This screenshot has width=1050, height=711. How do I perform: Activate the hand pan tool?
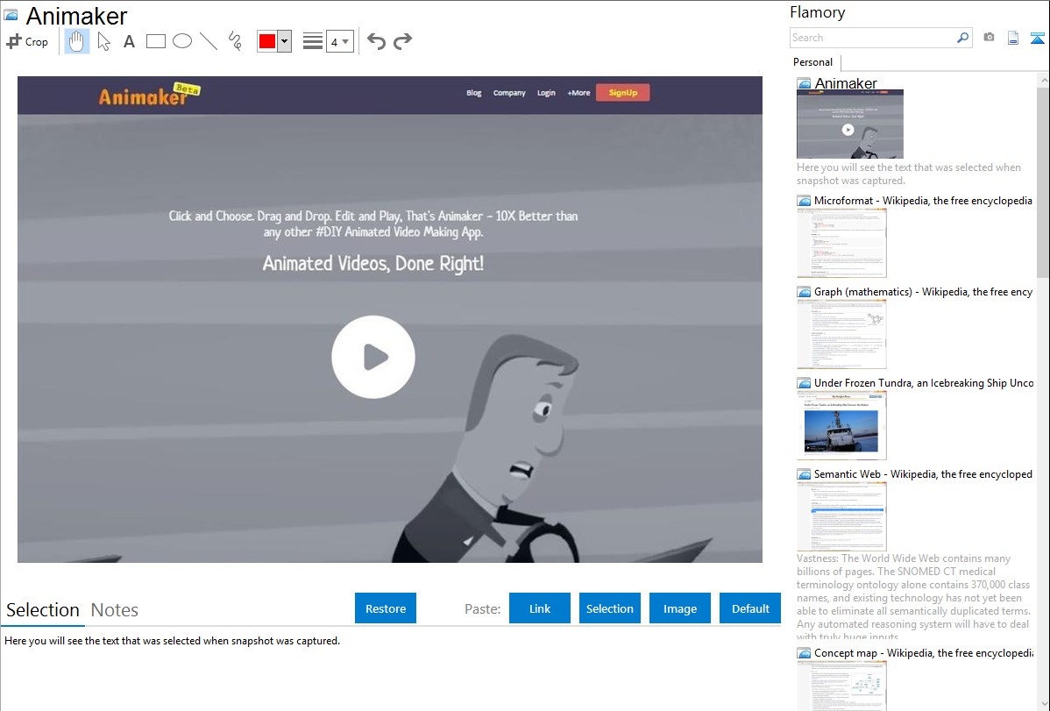coord(77,41)
